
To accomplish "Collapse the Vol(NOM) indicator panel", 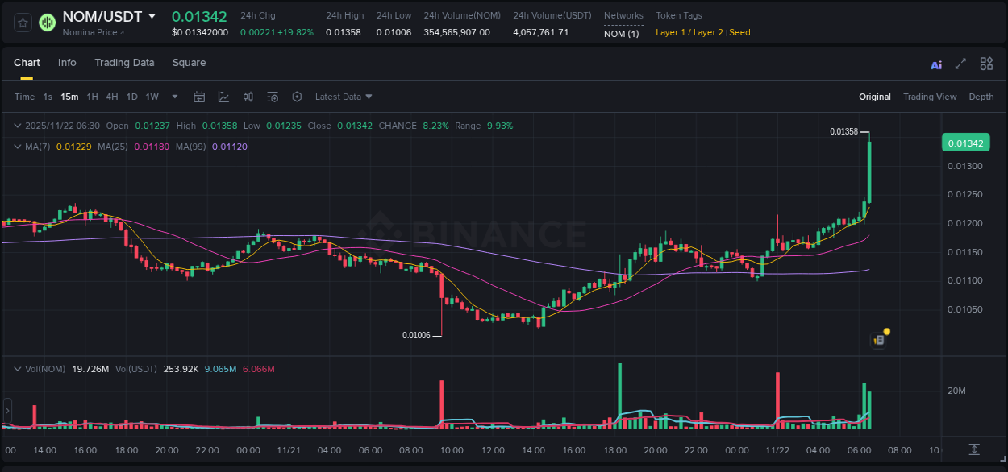I will [x=18, y=368].
